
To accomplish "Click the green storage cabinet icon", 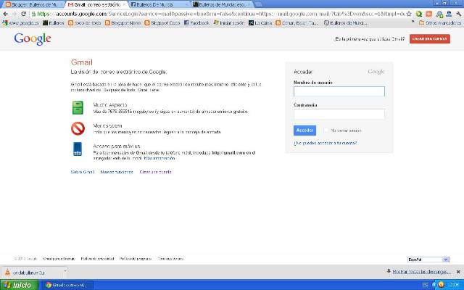I will pos(78,108).
